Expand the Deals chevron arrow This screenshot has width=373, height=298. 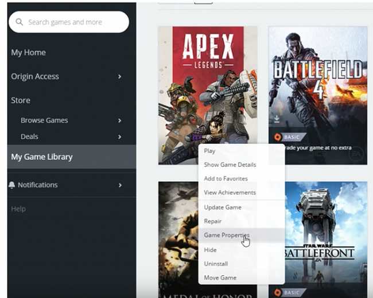(120, 137)
